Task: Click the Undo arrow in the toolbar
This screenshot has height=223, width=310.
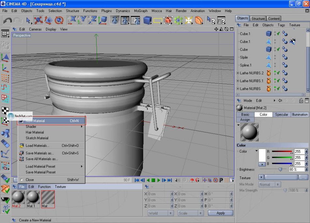Action: (x=8, y=20)
